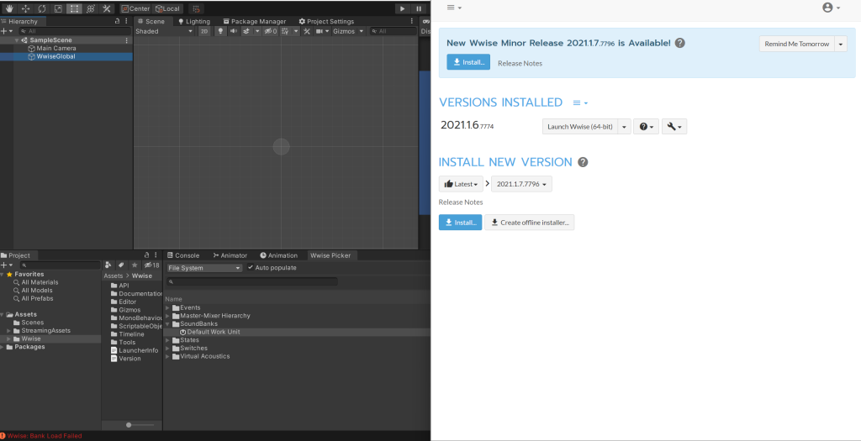
Task: Select the Rotate tool in Unity toolbar
Action: coord(42,8)
